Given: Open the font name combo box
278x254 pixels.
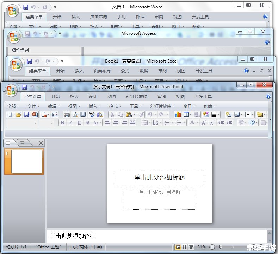Looking at the screenshot, I should click(22, 123).
